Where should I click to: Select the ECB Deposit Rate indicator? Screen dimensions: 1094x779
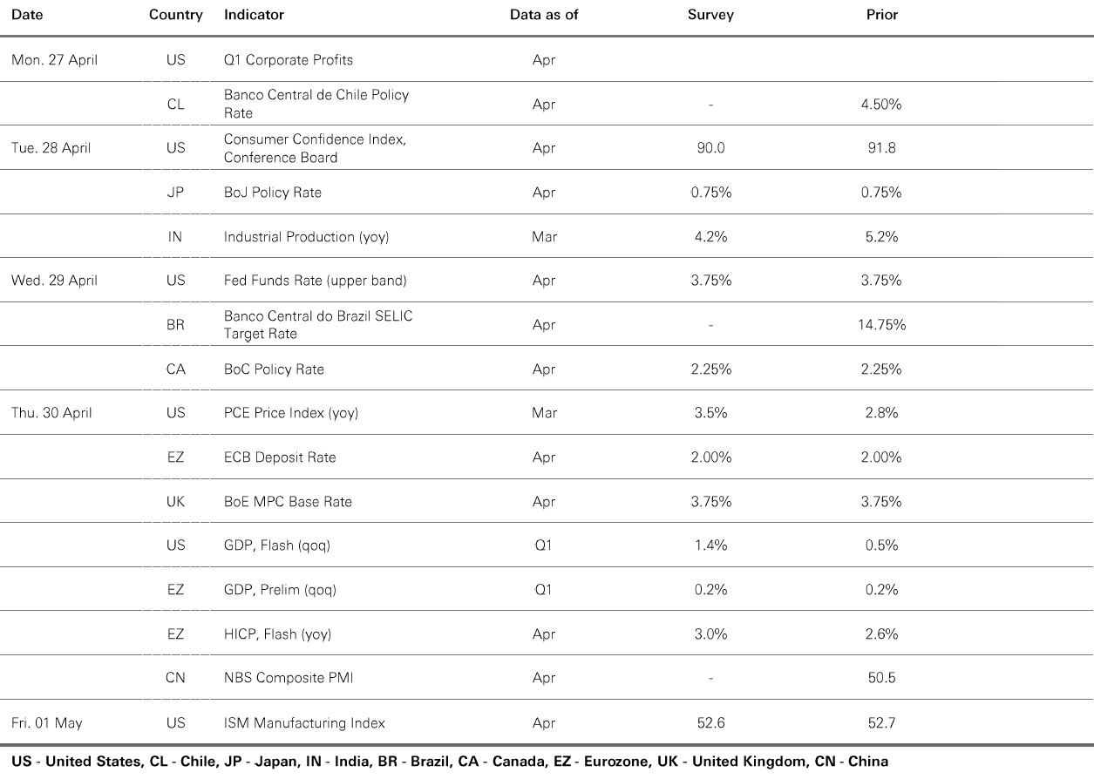[x=280, y=457]
